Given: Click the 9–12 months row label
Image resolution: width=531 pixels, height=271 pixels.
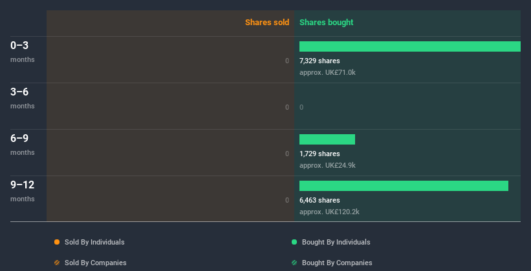Looking at the screenshot, I should (23, 191).
